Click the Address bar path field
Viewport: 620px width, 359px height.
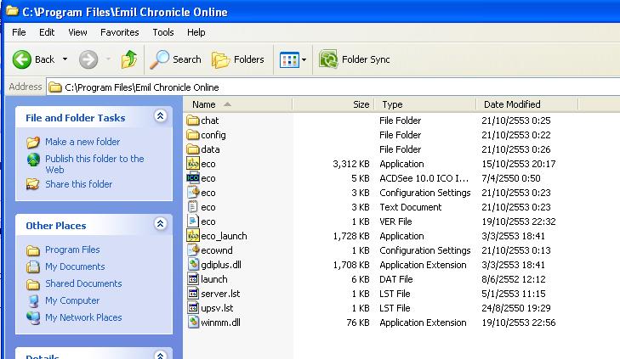coord(333,87)
